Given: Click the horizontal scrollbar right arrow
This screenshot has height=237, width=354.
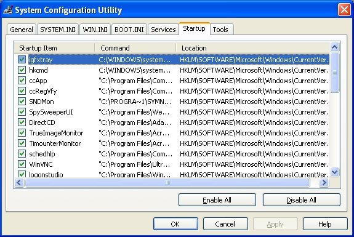Looking at the screenshot, I should (x=324, y=182).
